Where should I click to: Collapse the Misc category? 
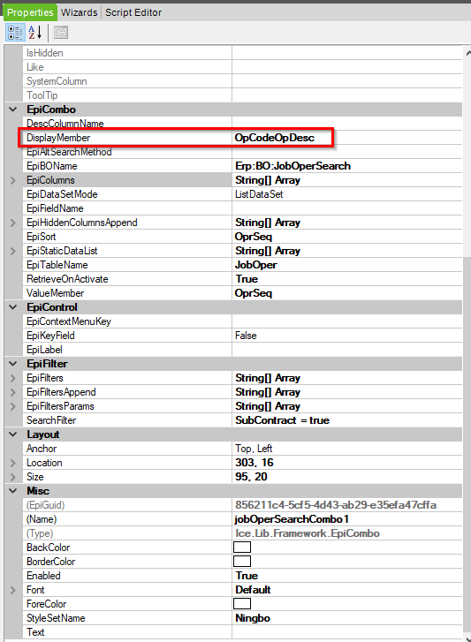pyautogui.click(x=13, y=491)
